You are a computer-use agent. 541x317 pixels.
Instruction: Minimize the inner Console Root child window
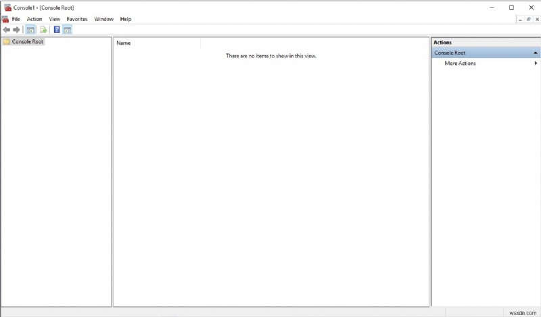click(x=520, y=20)
